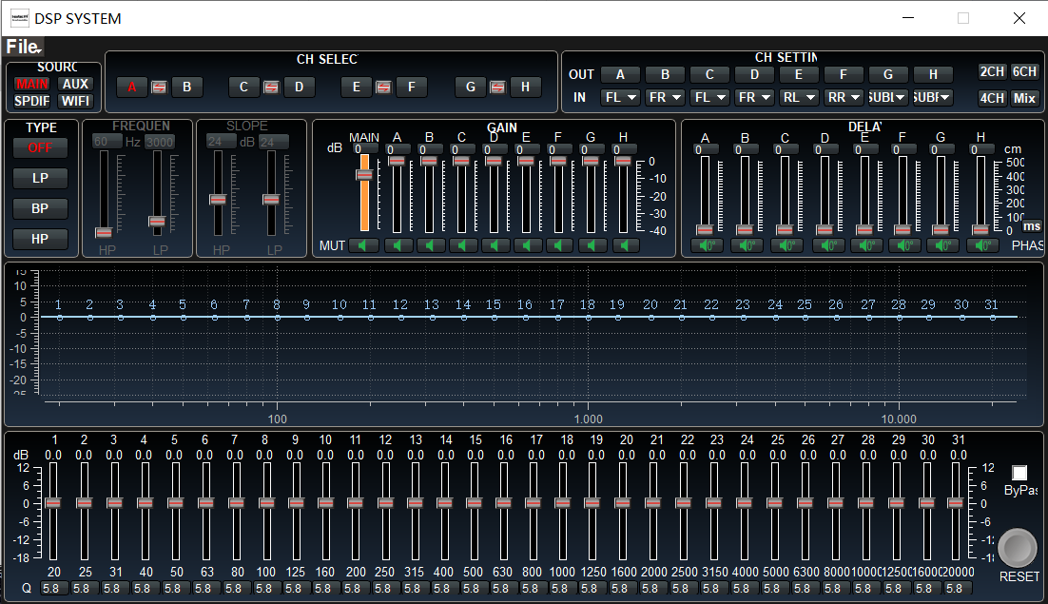Mute the MAIN gain channel speaker icon
This screenshot has height=604, width=1048.
[363, 245]
